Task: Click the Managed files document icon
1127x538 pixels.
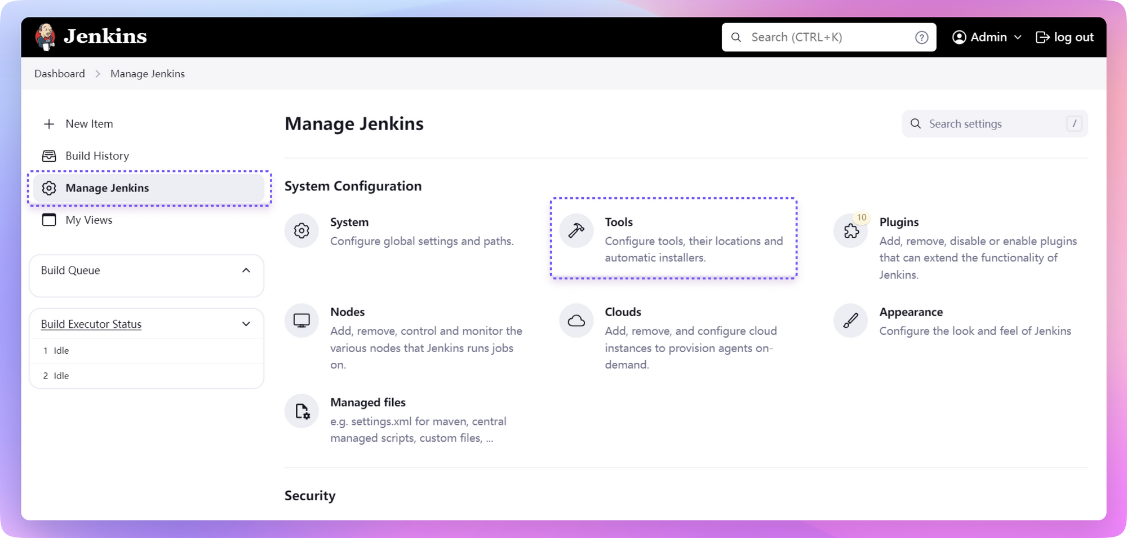Action: (x=301, y=411)
